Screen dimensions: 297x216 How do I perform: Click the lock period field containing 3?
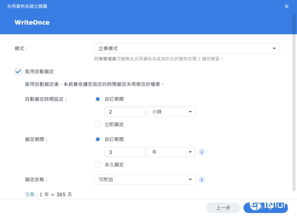[125, 152]
